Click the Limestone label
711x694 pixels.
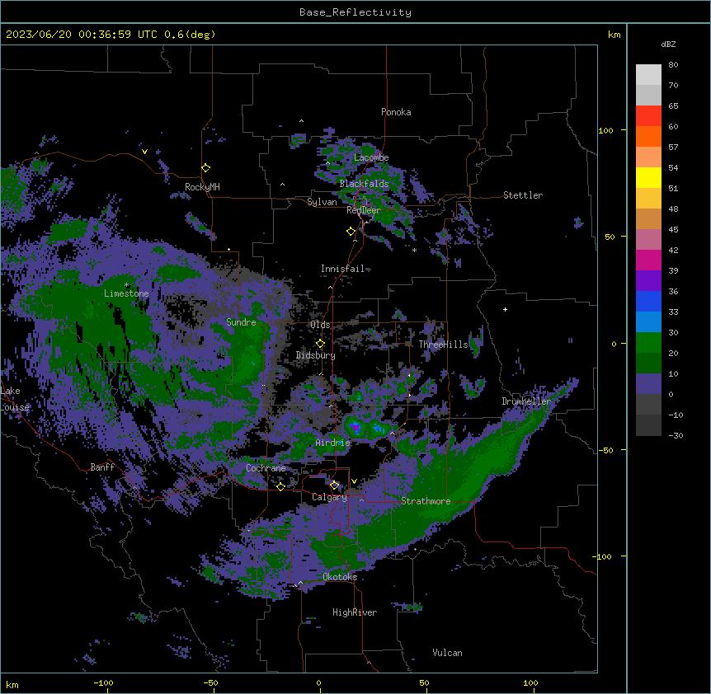(126, 293)
